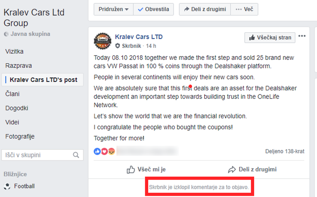This screenshot has width=317, height=197.
Task: Select Razprava in the sidebar
Action: click(x=19, y=66)
